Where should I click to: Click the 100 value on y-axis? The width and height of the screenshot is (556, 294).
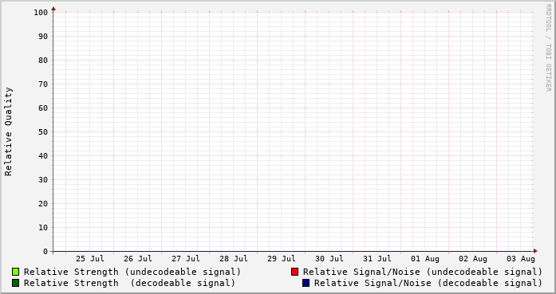[41, 13]
